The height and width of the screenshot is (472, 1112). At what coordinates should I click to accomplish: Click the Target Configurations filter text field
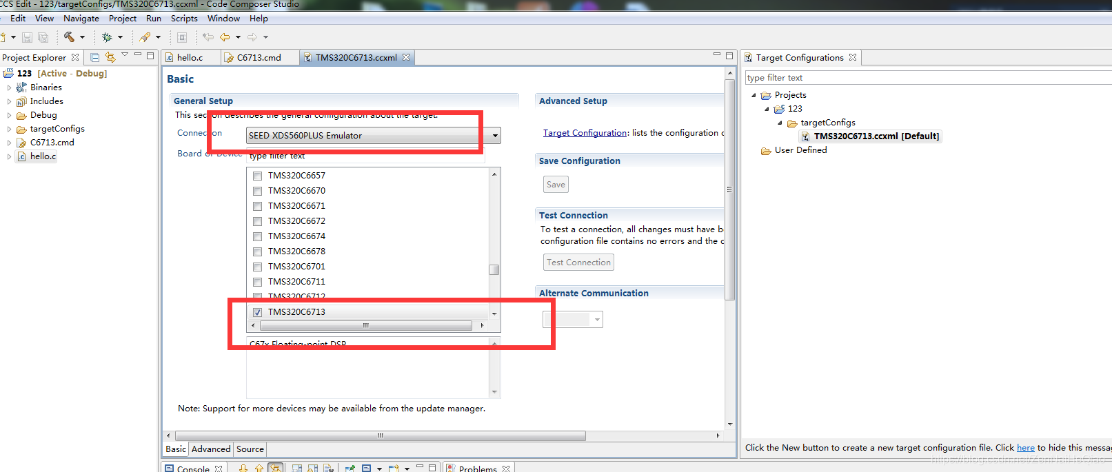[929, 78]
